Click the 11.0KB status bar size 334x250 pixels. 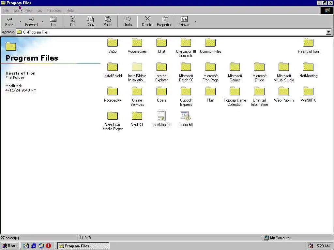85,238
